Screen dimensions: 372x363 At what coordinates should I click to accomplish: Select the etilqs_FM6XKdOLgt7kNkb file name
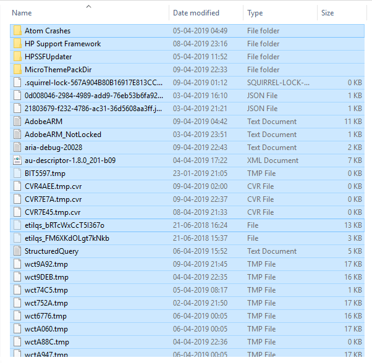pyautogui.click(x=67, y=238)
